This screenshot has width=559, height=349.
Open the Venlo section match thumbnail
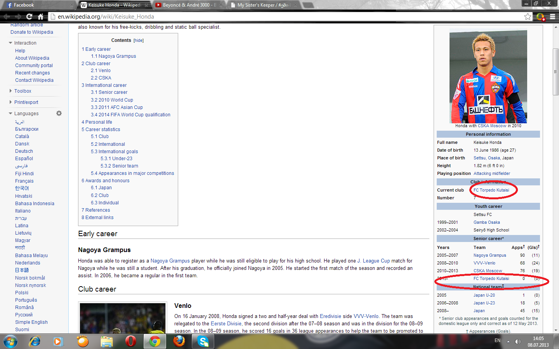pyautogui.click(x=123, y=318)
